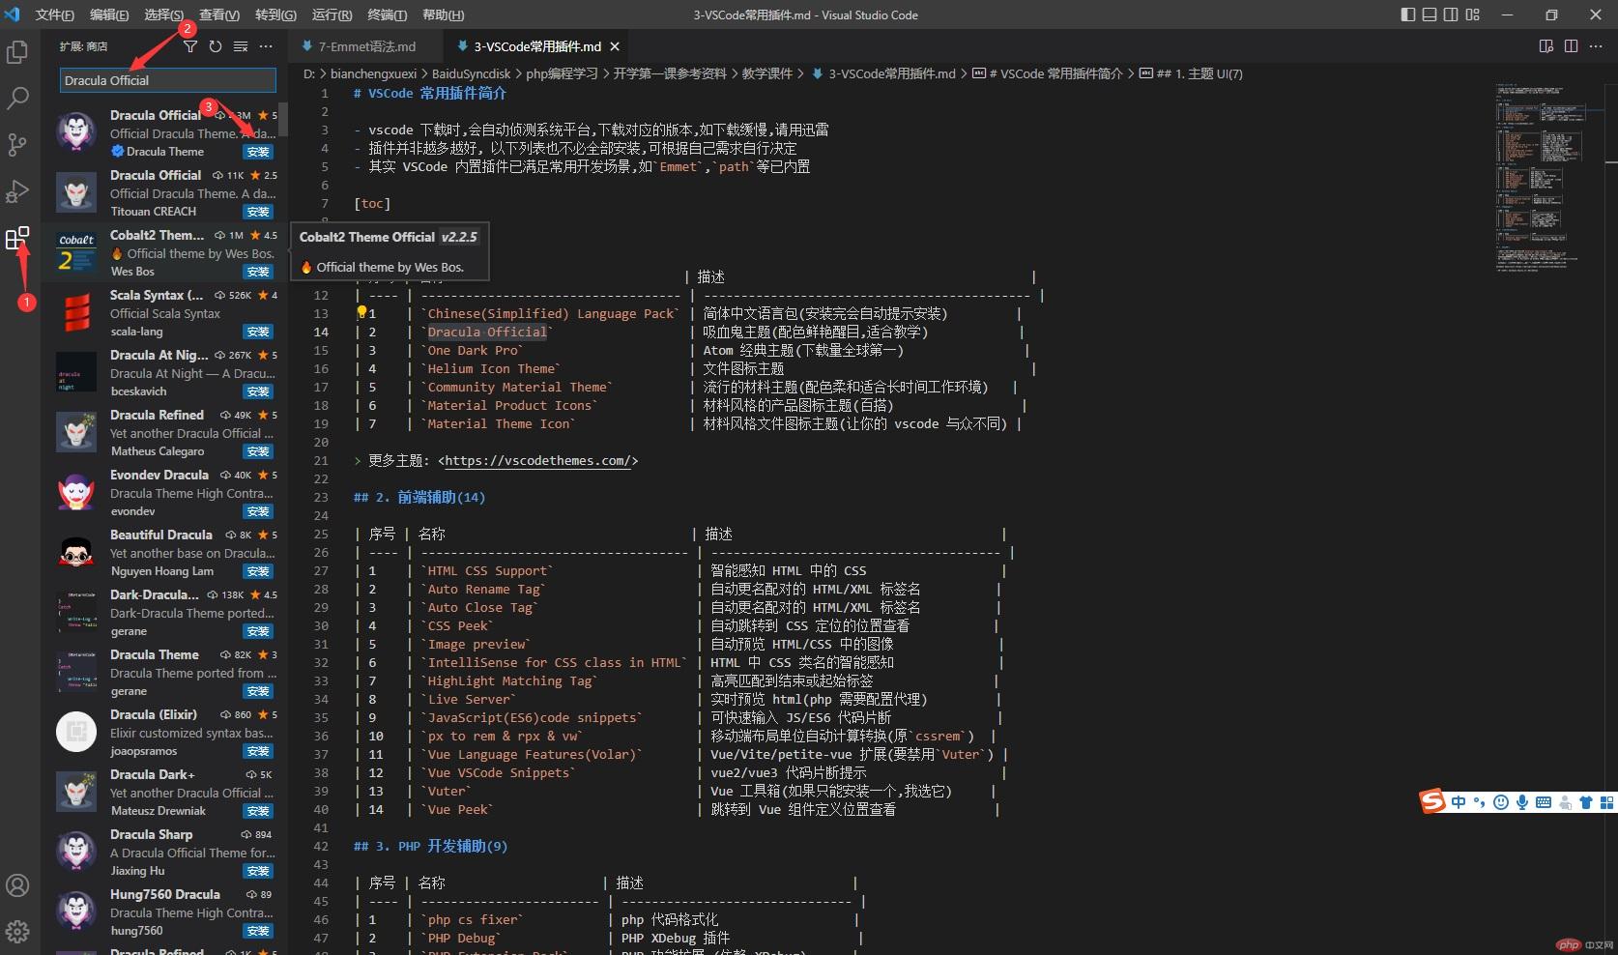Viewport: 1618px width, 955px height.
Task: Install Dracula Official by Dracula Theme
Action: [258, 152]
